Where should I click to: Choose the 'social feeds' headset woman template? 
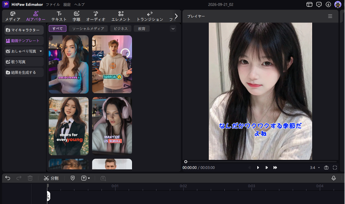click(x=68, y=65)
